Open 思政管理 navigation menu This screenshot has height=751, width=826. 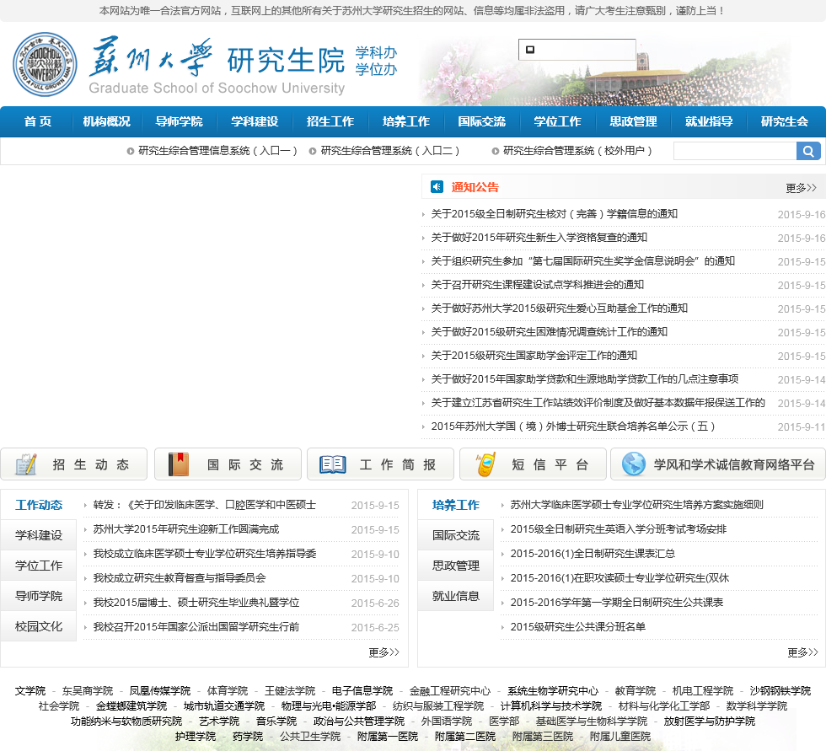(x=633, y=121)
